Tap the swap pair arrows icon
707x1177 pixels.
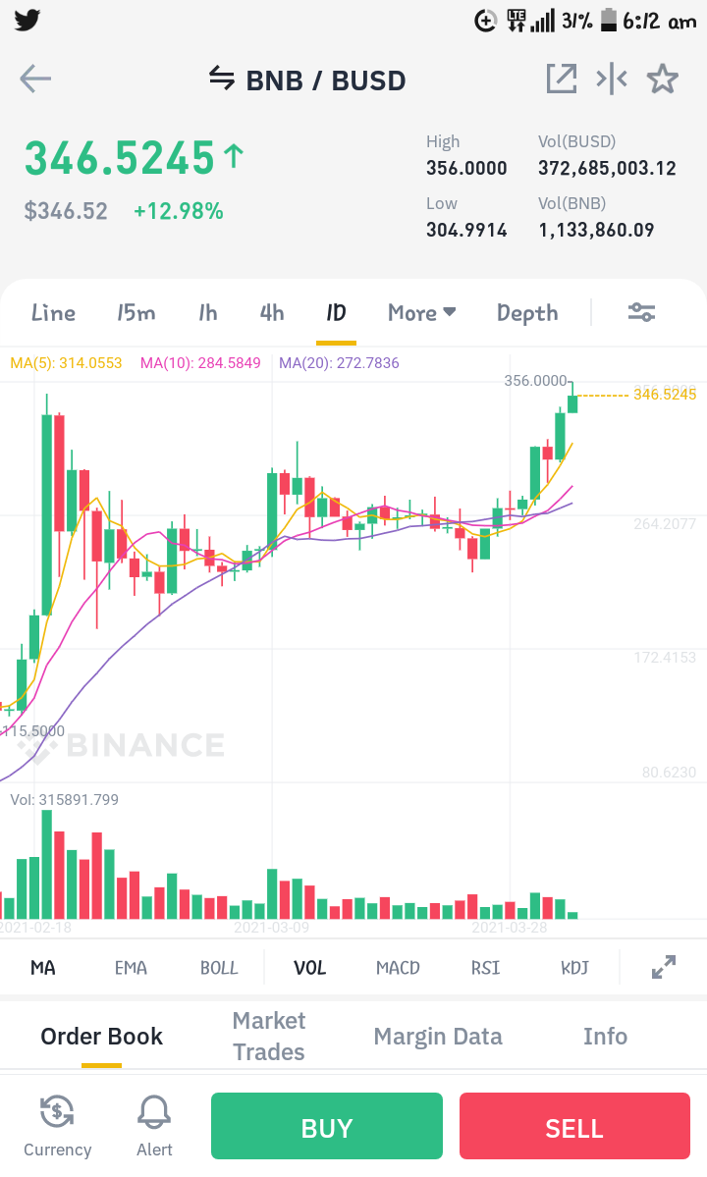[x=221, y=79]
